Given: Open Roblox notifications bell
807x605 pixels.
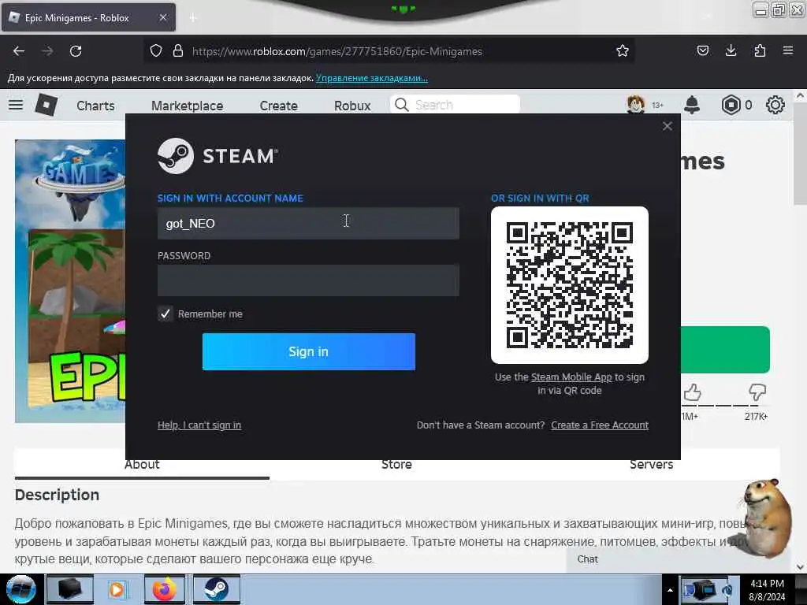Looking at the screenshot, I should [x=692, y=105].
